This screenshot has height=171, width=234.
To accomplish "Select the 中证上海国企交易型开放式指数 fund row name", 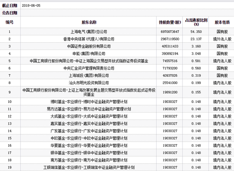I will [x=89, y=61].
